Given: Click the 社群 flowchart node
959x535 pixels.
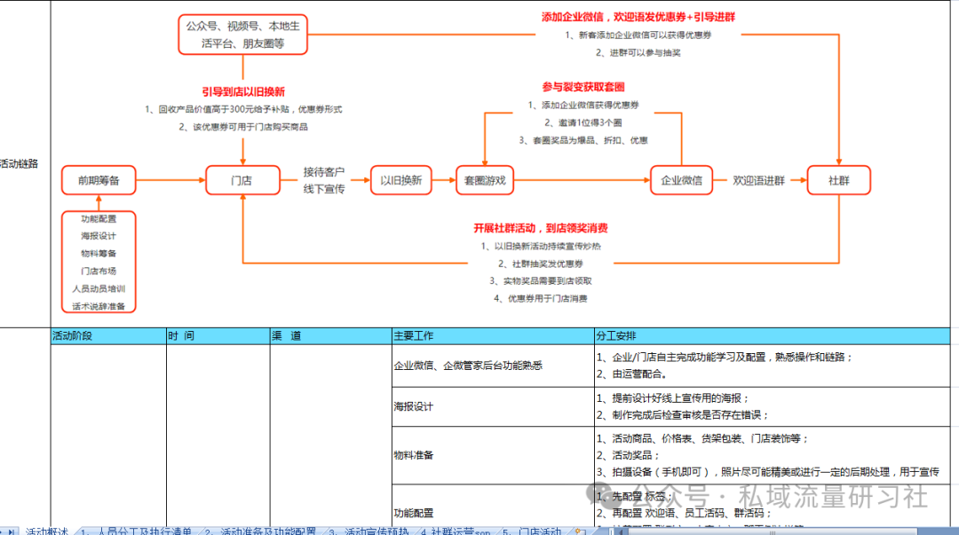Looking at the screenshot, I should [838, 180].
